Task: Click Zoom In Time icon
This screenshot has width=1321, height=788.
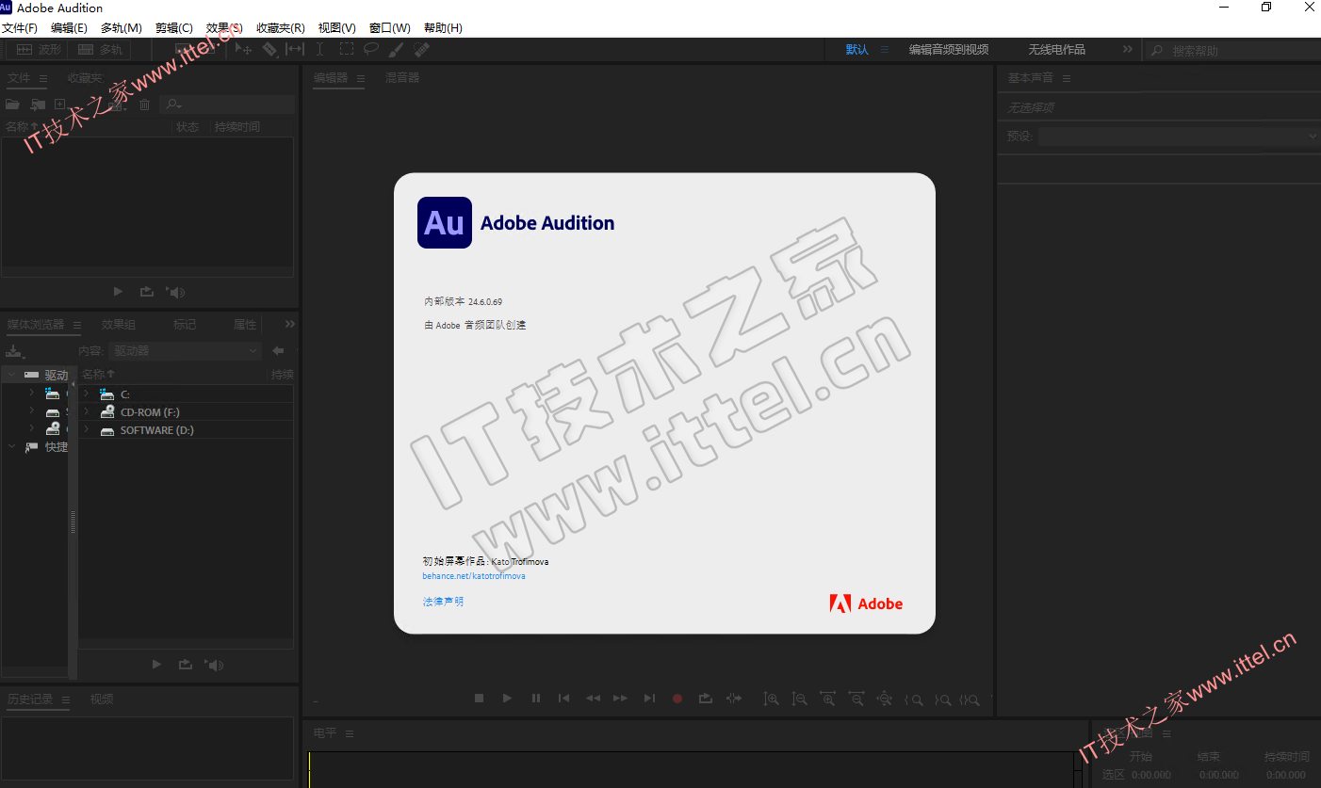Action: click(828, 700)
